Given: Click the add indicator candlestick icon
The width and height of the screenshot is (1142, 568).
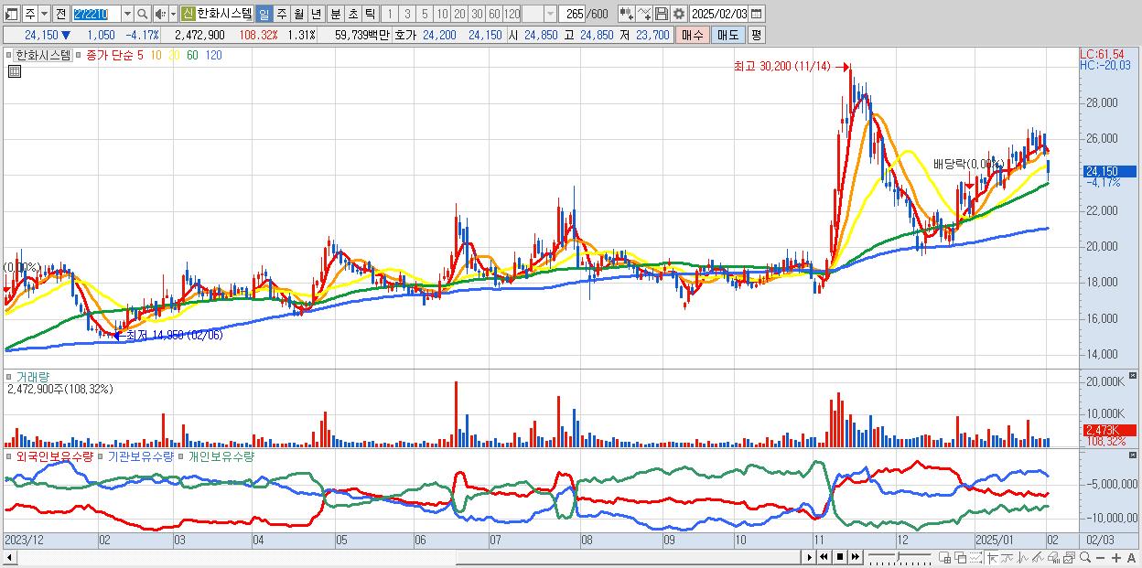Looking at the screenshot, I should coord(625,14).
